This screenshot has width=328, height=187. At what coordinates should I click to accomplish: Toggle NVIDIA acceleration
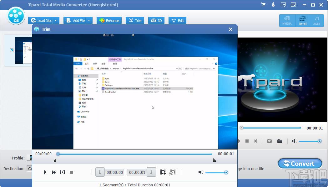click(x=287, y=21)
